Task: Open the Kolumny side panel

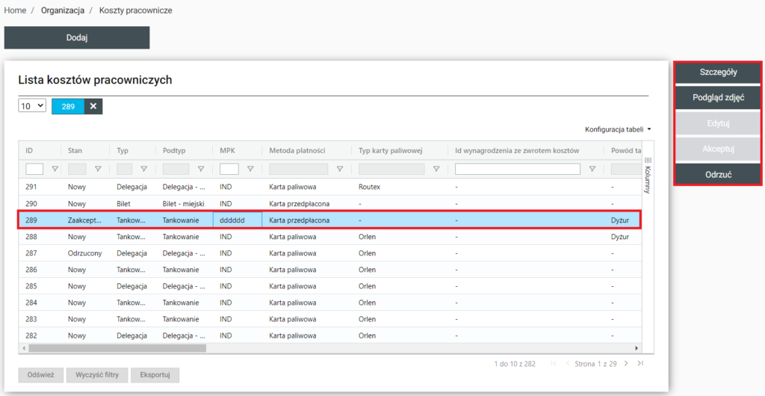Action: click(648, 176)
